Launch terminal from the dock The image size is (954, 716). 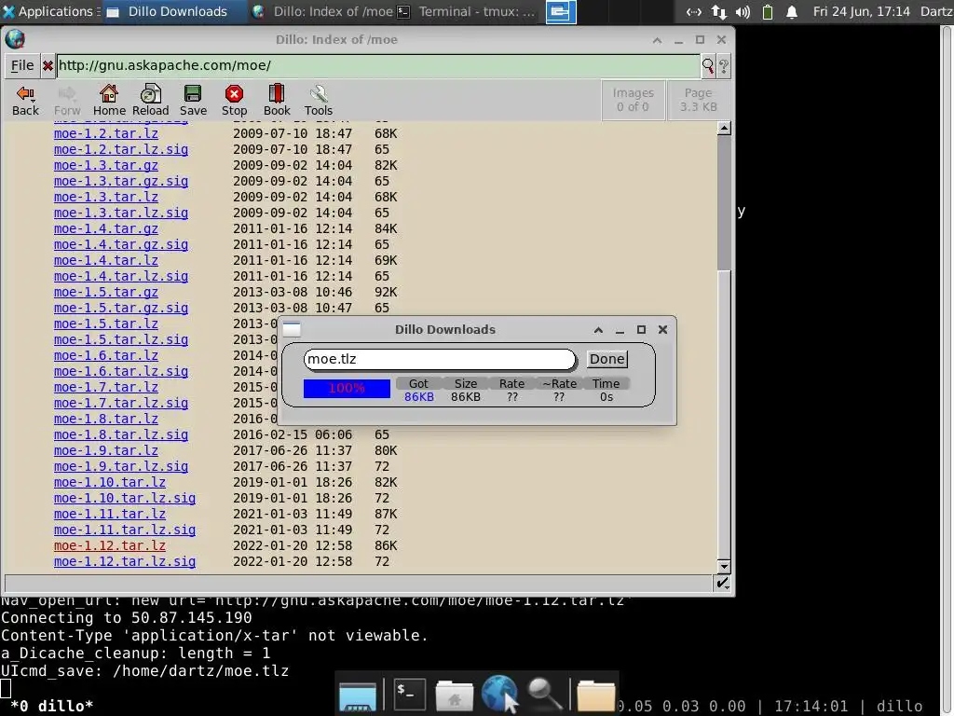coord(409,694)
